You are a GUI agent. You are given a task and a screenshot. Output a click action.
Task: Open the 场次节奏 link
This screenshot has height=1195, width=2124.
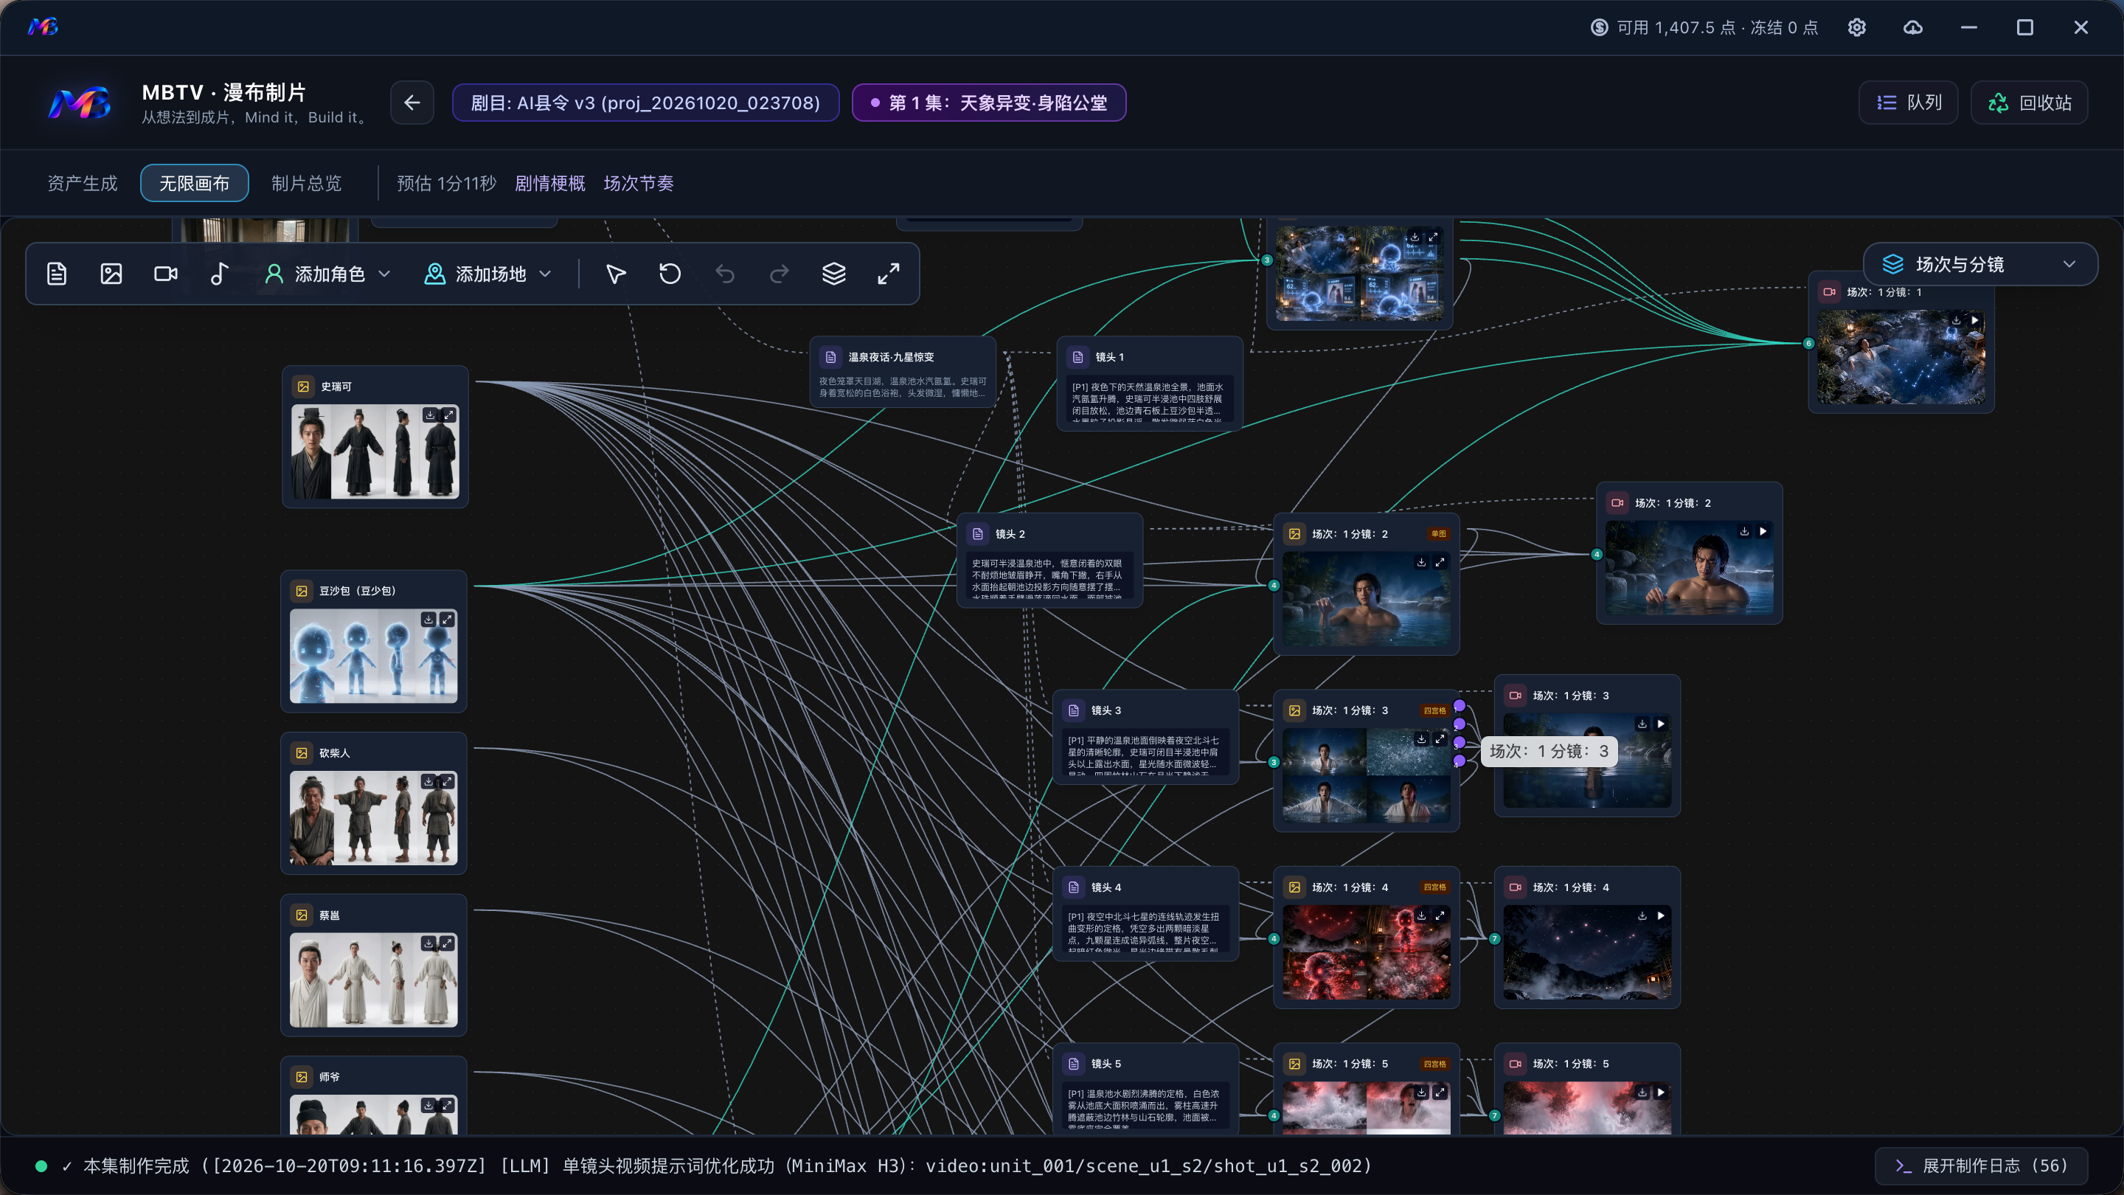click(x=639, y=183)
